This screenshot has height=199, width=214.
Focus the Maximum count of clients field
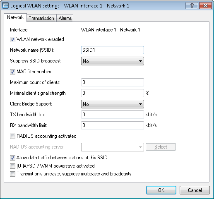pos(113,82)
